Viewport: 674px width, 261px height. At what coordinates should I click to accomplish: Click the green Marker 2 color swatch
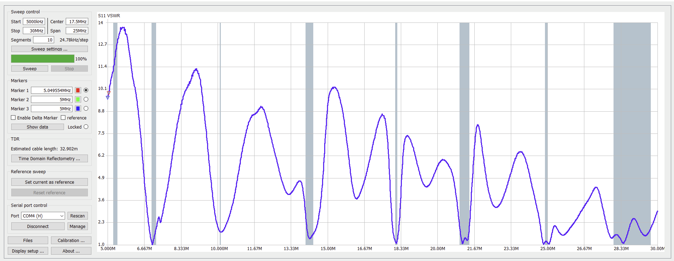click(78, 99)
